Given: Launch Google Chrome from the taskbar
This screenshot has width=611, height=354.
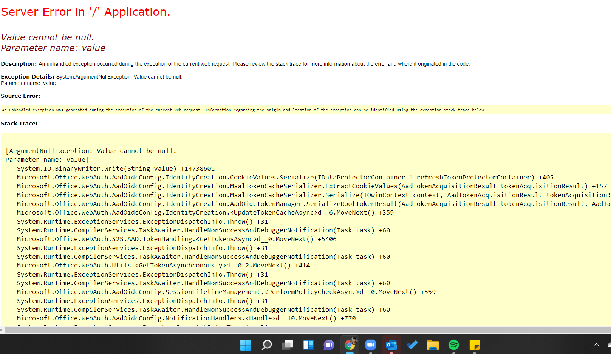Looking at the screenshot, I should point(350,345).
